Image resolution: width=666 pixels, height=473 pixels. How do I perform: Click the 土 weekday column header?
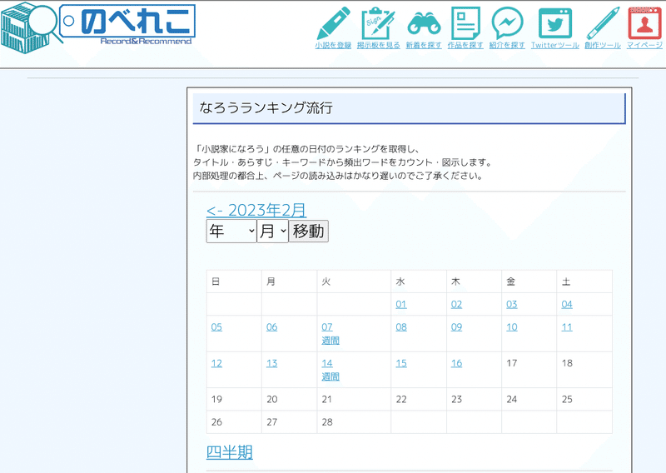tap(584, 281)
